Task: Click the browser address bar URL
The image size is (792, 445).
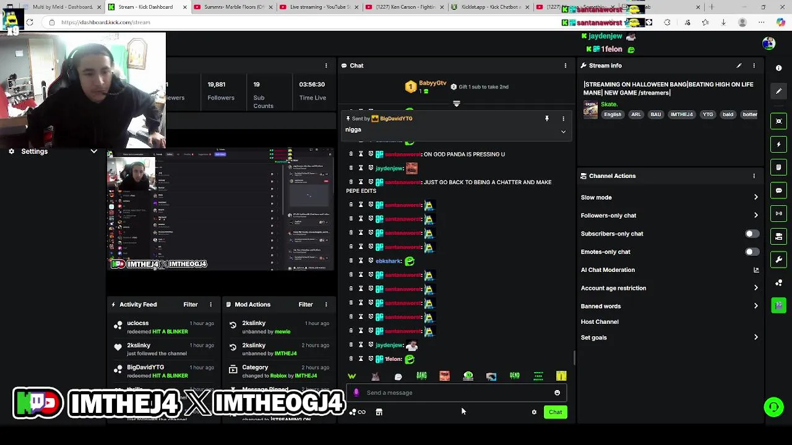Action: point(106,22)
